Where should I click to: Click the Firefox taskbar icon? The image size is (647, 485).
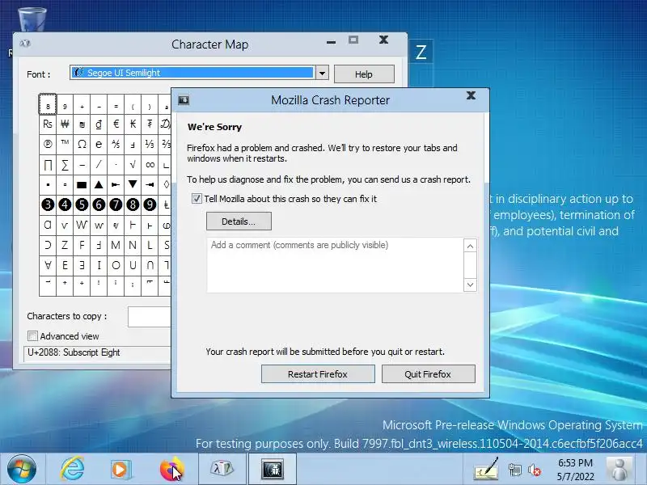171,469
